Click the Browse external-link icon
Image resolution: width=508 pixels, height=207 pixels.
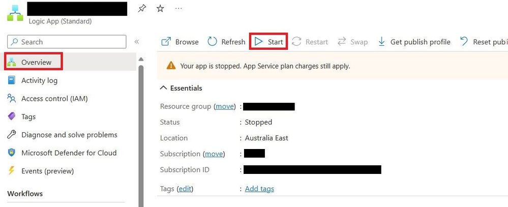click(x=166, y=42)
